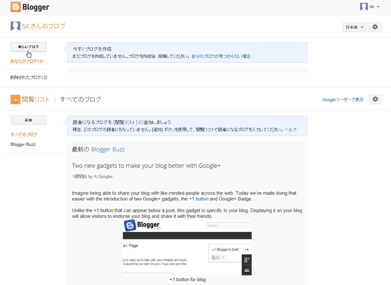
Task: Select Blogger Buzz in reading list sidebar
Action: pyautogui.click(x=23, y=145)
